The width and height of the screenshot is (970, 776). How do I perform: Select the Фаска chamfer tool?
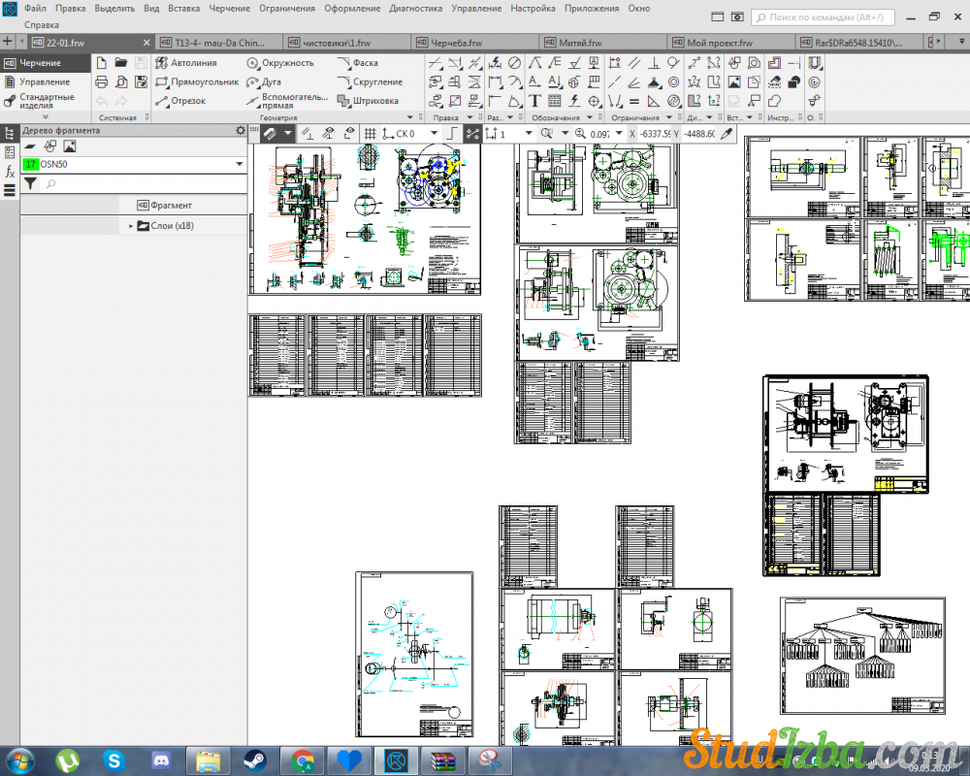(x=357, y=63)
